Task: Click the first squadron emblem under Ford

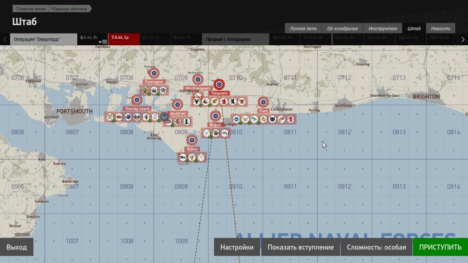Action: point(236,120)
